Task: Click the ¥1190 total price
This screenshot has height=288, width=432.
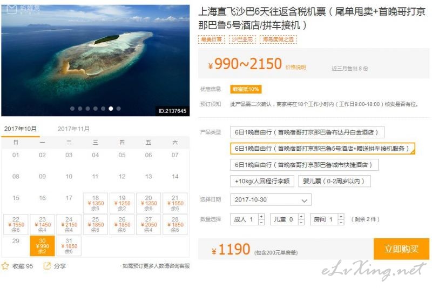Action: pyautogui.click(x=231, y=250)
